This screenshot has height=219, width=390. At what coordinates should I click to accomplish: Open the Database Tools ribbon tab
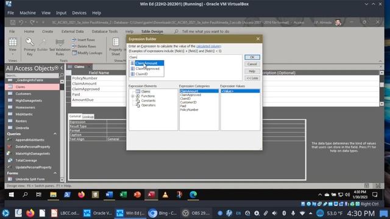(105, 32)
